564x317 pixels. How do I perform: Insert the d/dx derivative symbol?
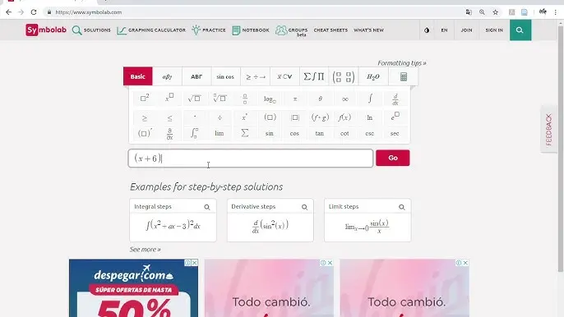[x=395, y=99]
